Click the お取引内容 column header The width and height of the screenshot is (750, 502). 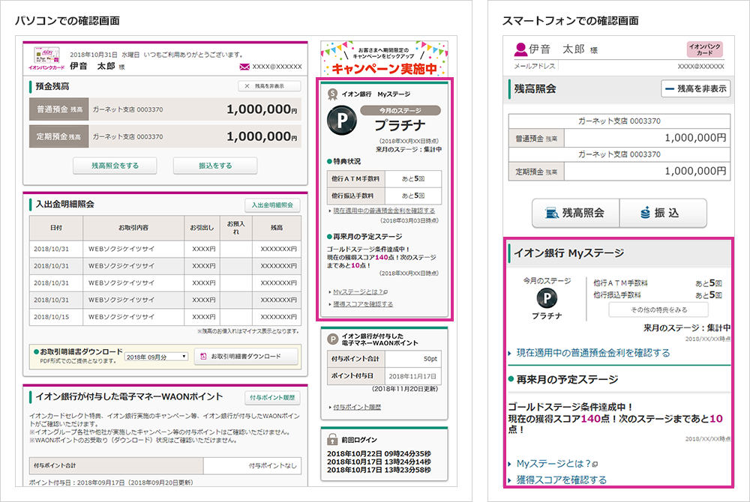(133, 228)
